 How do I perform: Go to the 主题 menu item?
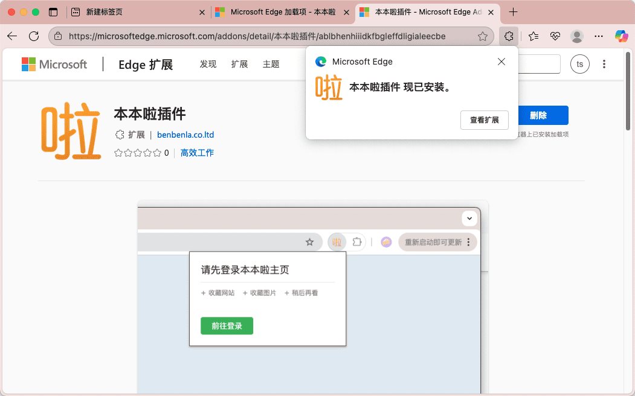271,64
